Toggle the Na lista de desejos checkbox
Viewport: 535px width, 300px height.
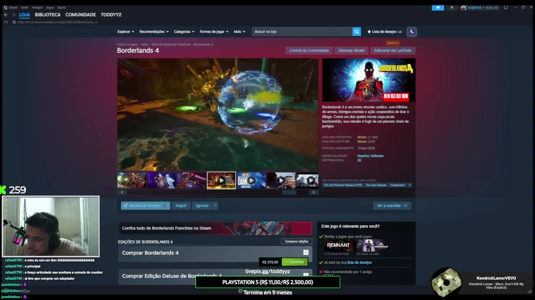click(126, 205)
